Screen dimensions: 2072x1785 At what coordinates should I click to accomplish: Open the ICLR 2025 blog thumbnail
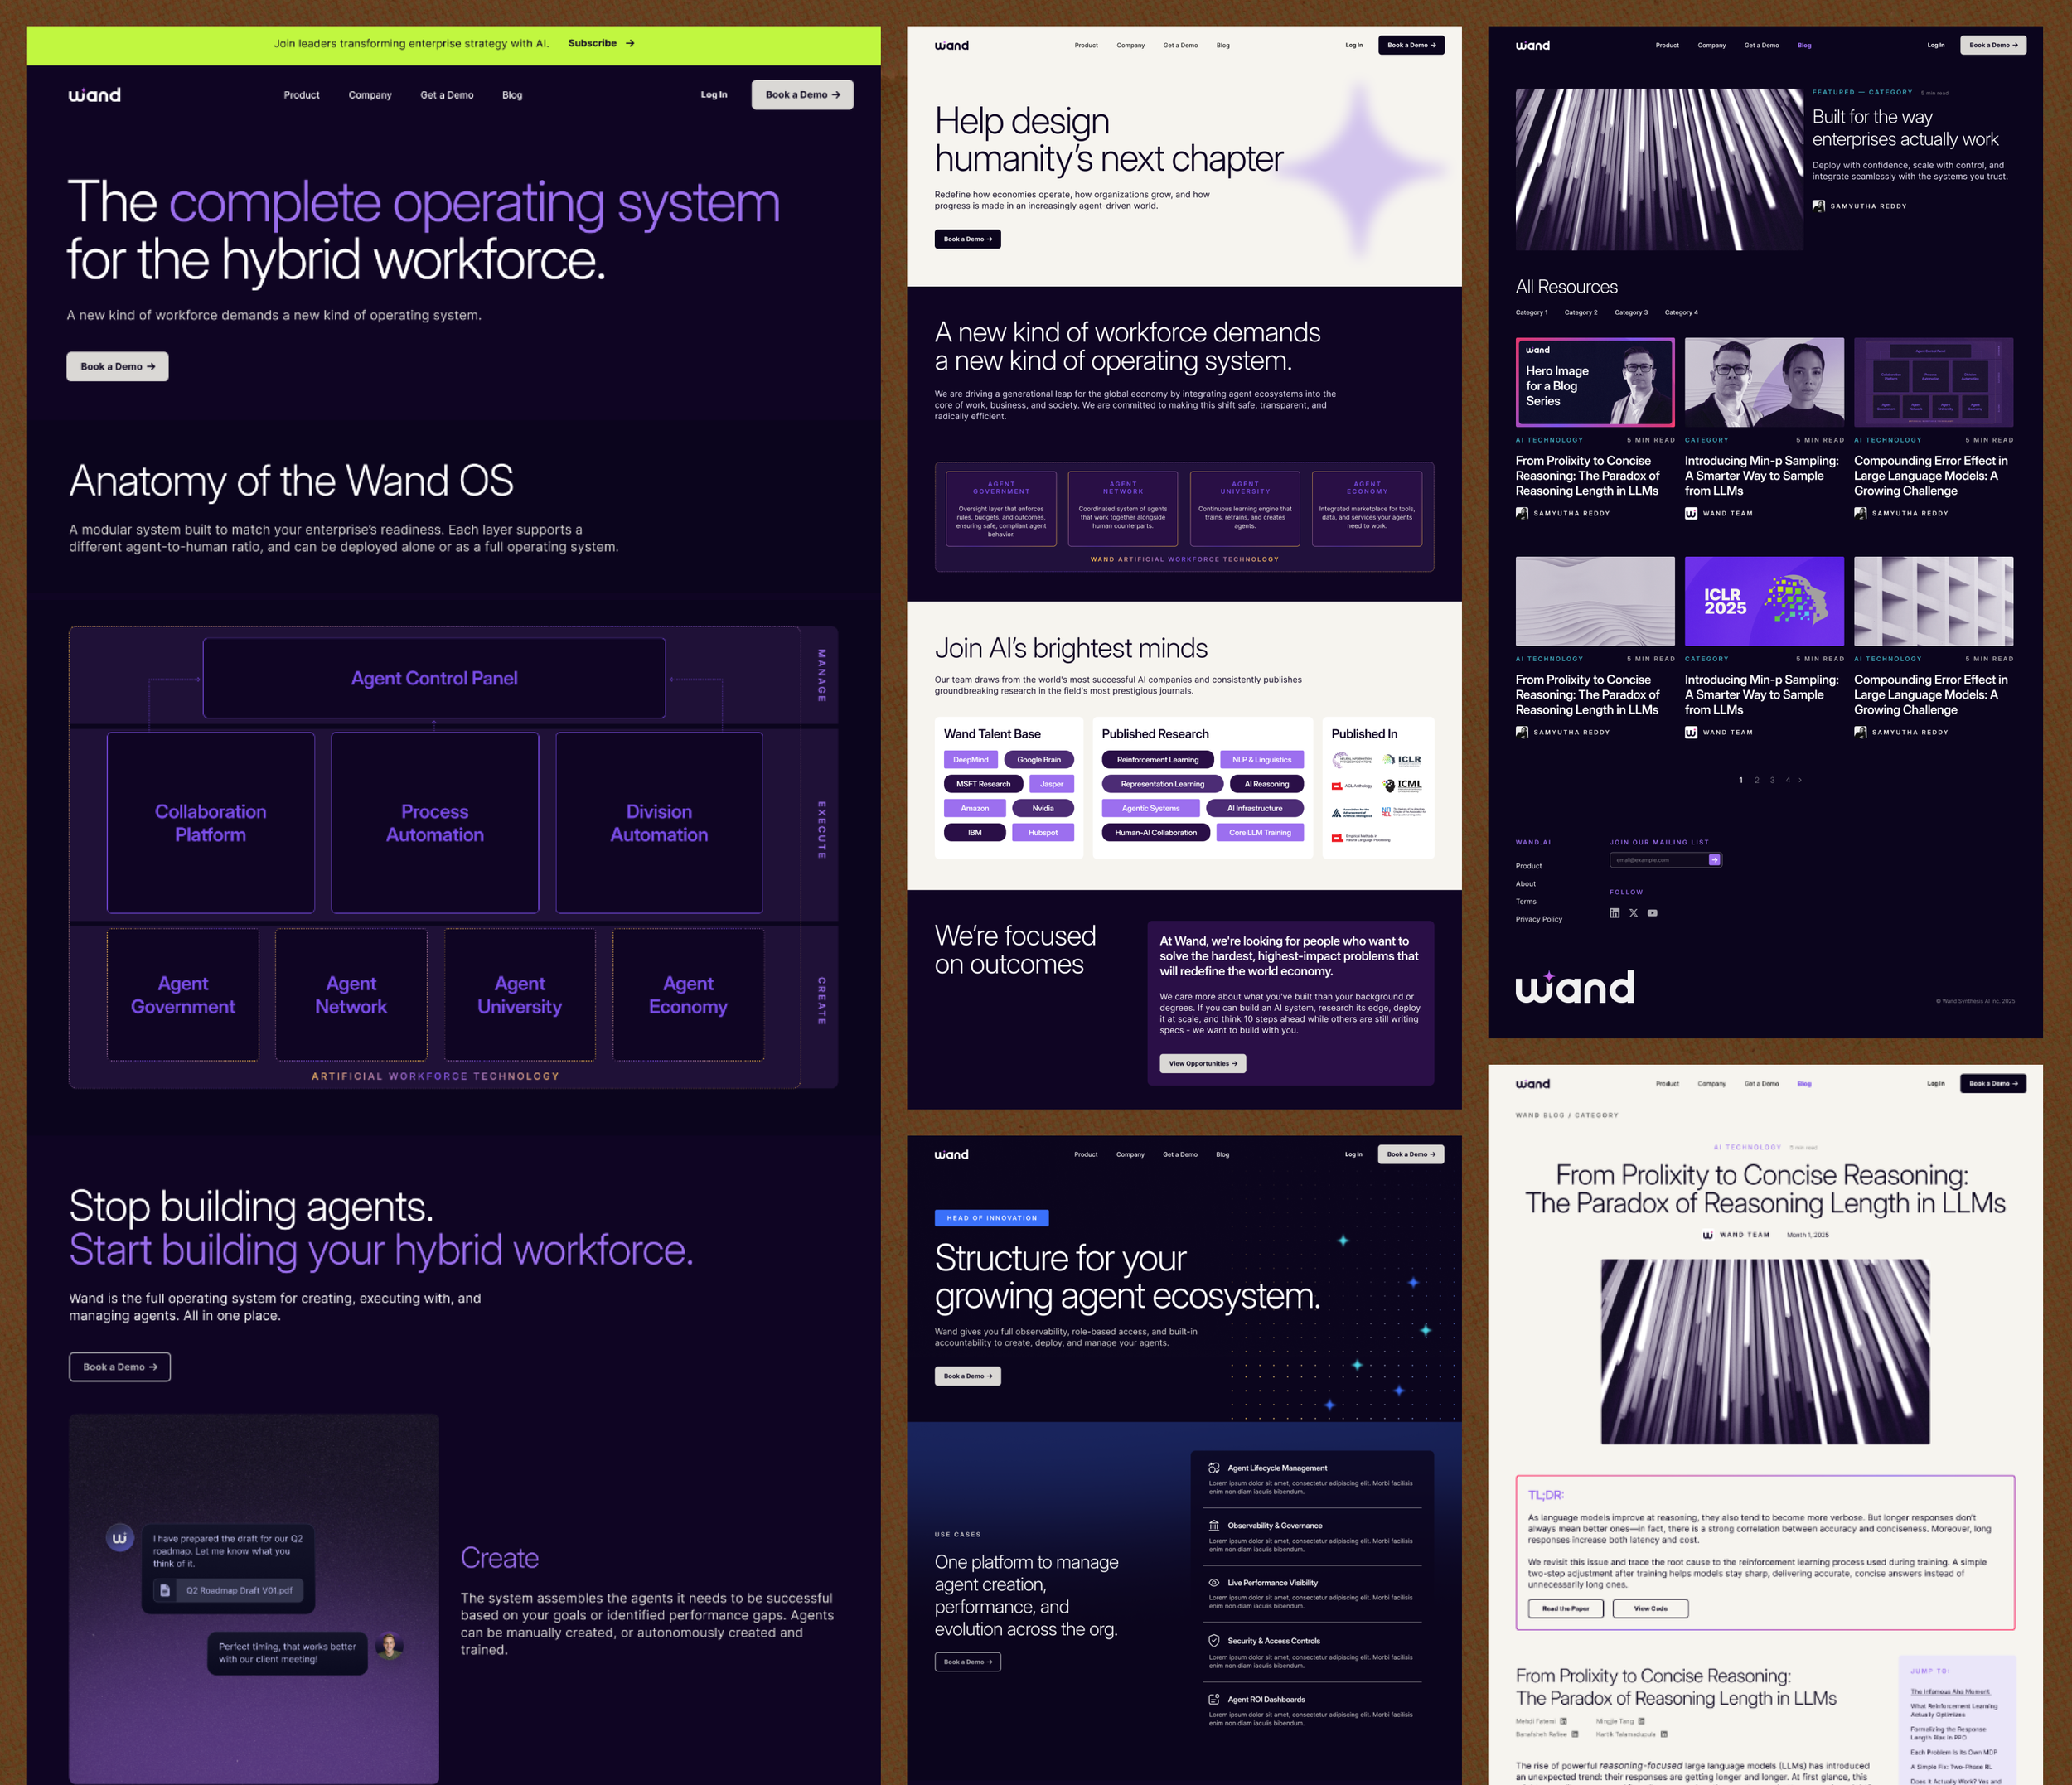point(1764,601)
